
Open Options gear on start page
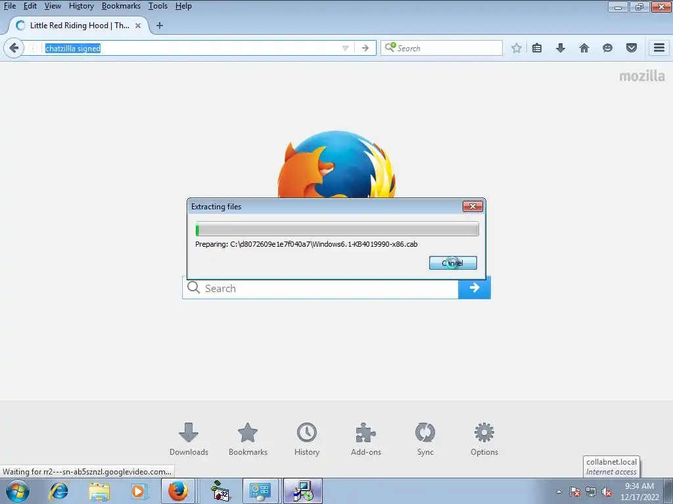coord(484,439)
